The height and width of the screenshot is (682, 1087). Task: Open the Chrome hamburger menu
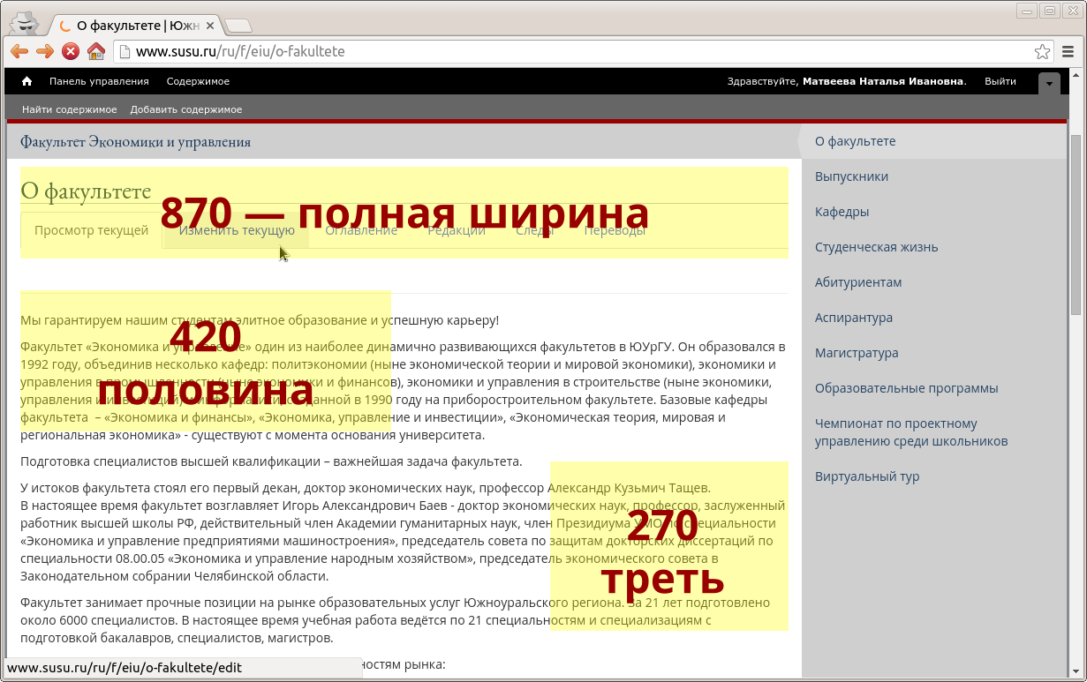tap(1068, 51)
